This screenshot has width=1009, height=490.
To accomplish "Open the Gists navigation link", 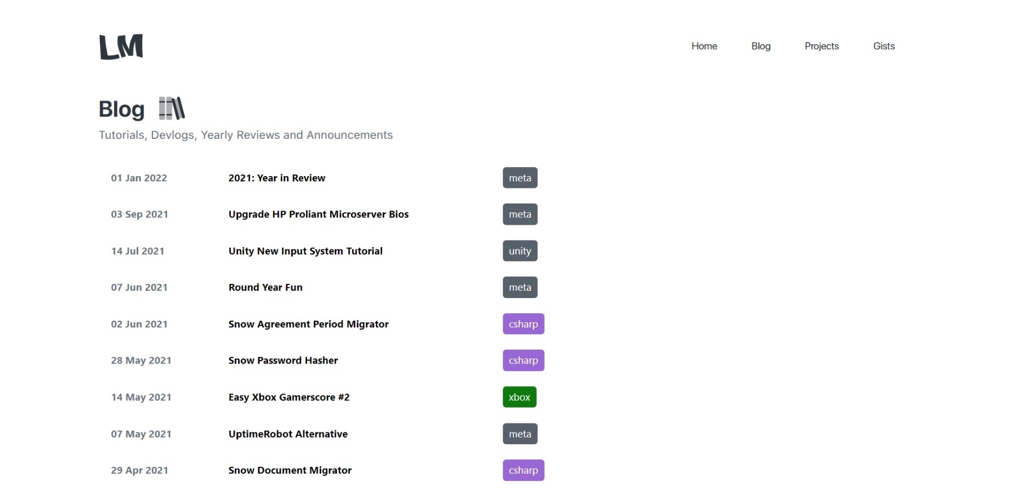I will point(883,46).
